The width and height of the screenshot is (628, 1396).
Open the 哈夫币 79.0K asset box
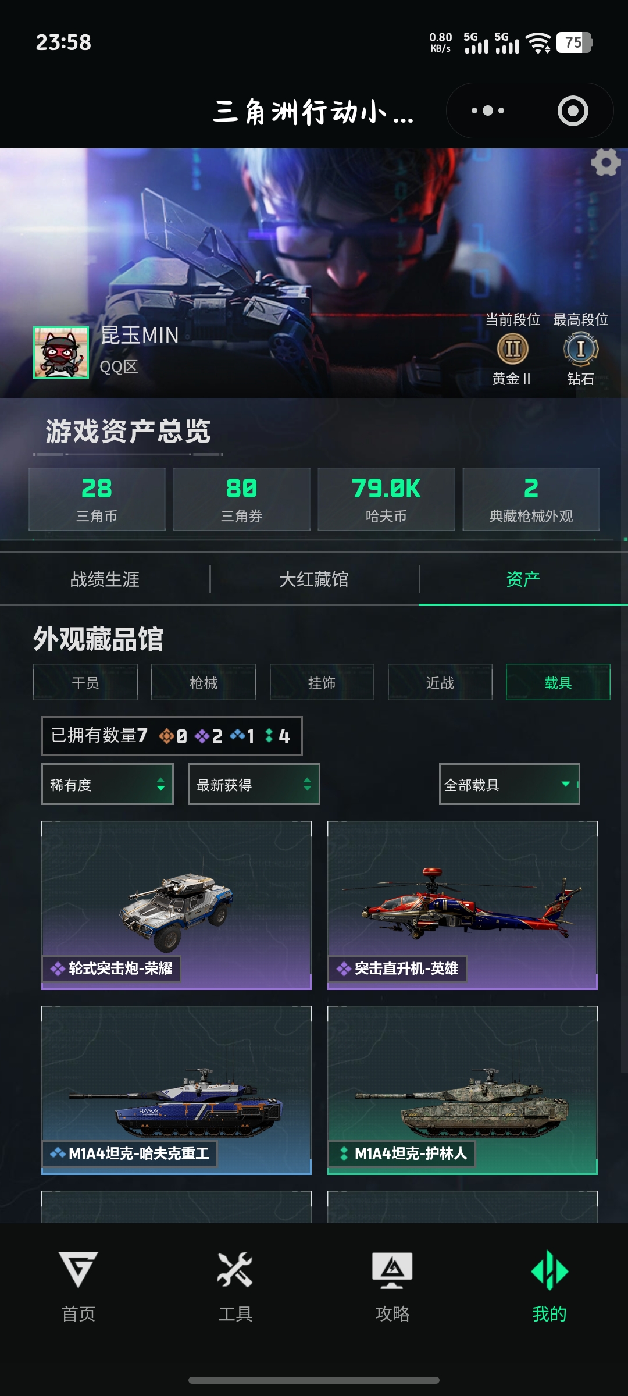386,500
